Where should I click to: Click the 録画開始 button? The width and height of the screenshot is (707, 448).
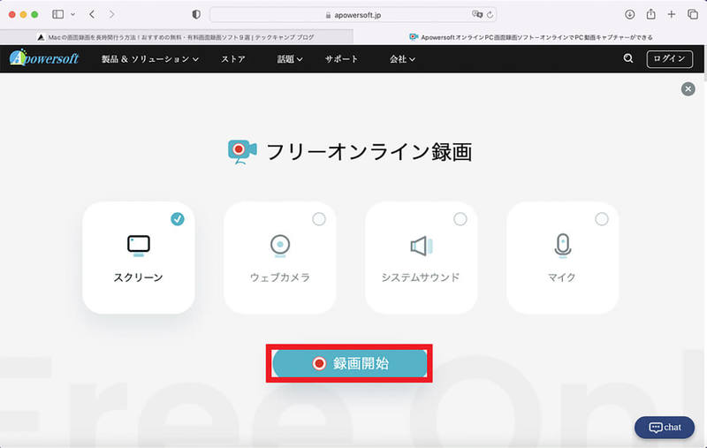pyautogui.click(x=349, y=363)
